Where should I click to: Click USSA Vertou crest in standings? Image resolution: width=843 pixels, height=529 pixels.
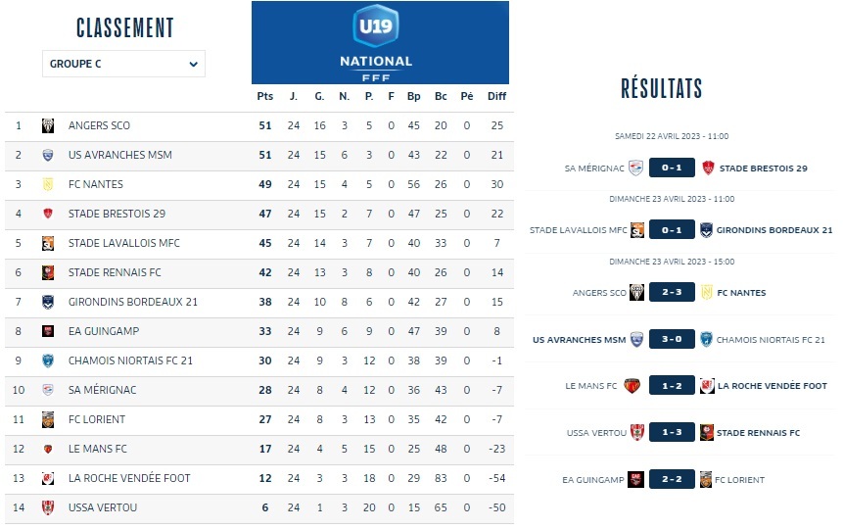point(47,507)
